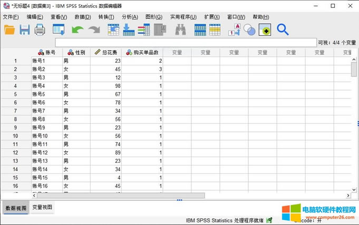Click the blue magnifier Search icon
The image size is (359, 225).
[x=283, y=30]
